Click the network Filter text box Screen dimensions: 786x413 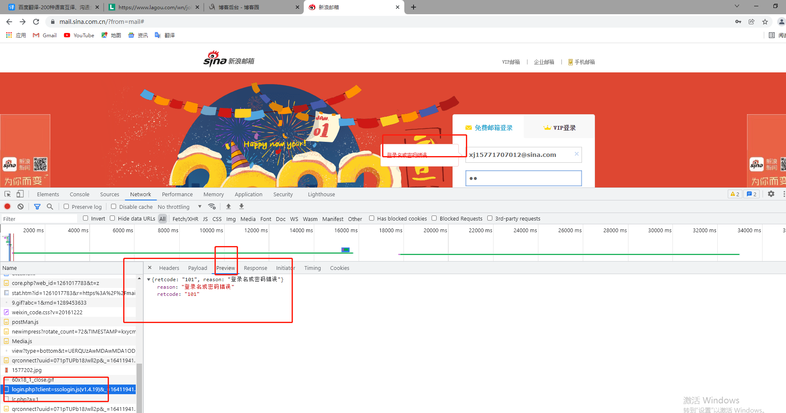coord(39,219)
